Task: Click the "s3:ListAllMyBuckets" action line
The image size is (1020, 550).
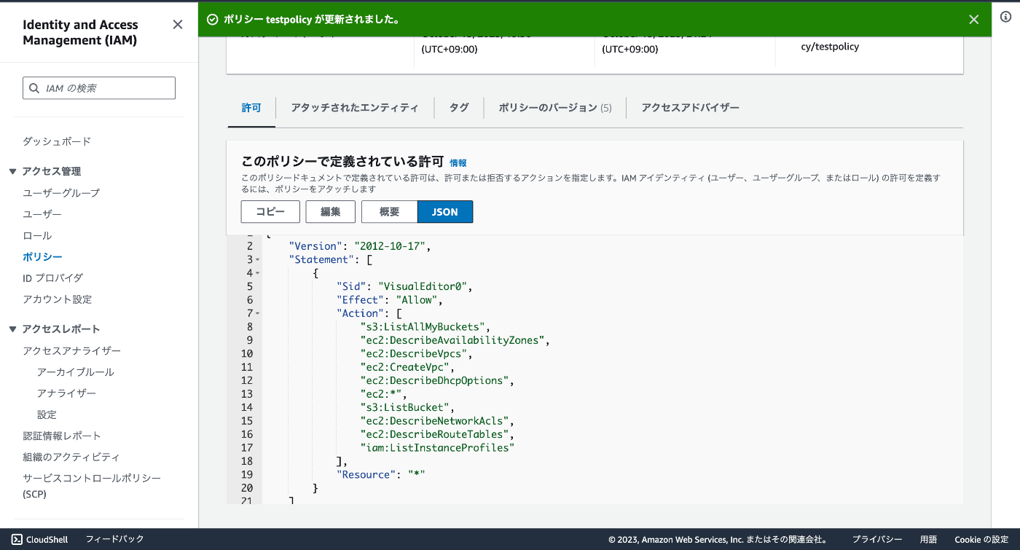Action: [x=425, y=327]
